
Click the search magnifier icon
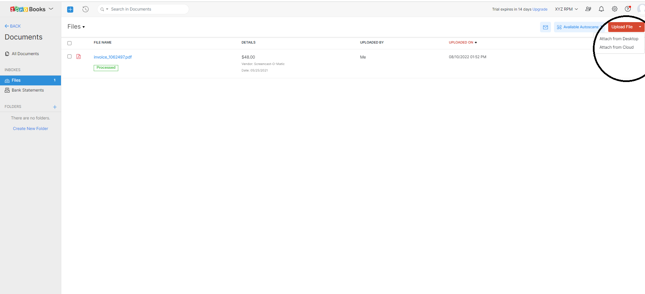click(x=102, y=10)
